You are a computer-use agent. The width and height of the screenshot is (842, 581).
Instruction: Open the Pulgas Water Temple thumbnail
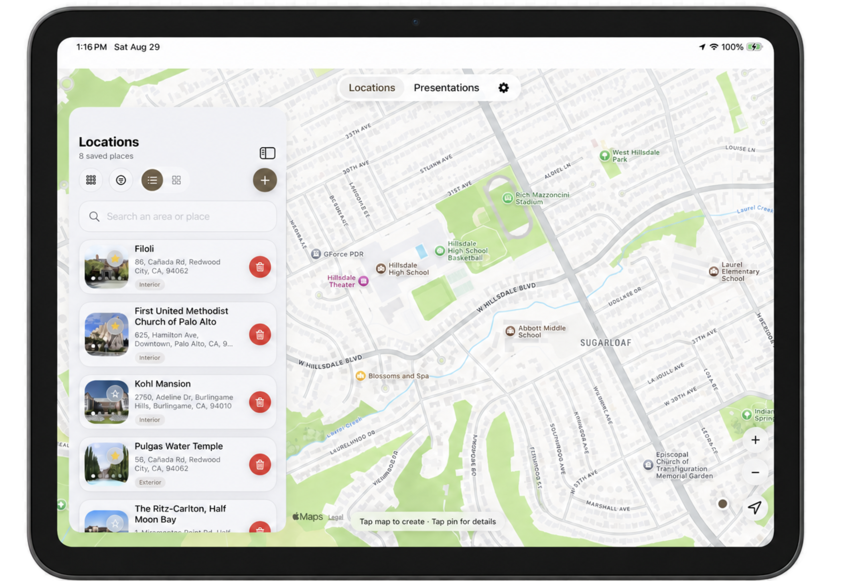[x=106, y=464]
